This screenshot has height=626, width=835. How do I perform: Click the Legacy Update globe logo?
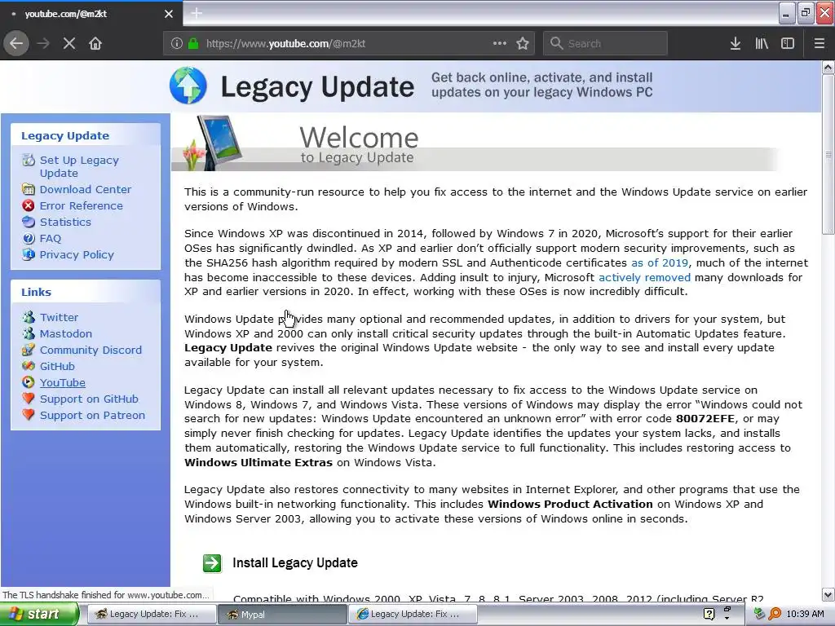coord(188,85)
